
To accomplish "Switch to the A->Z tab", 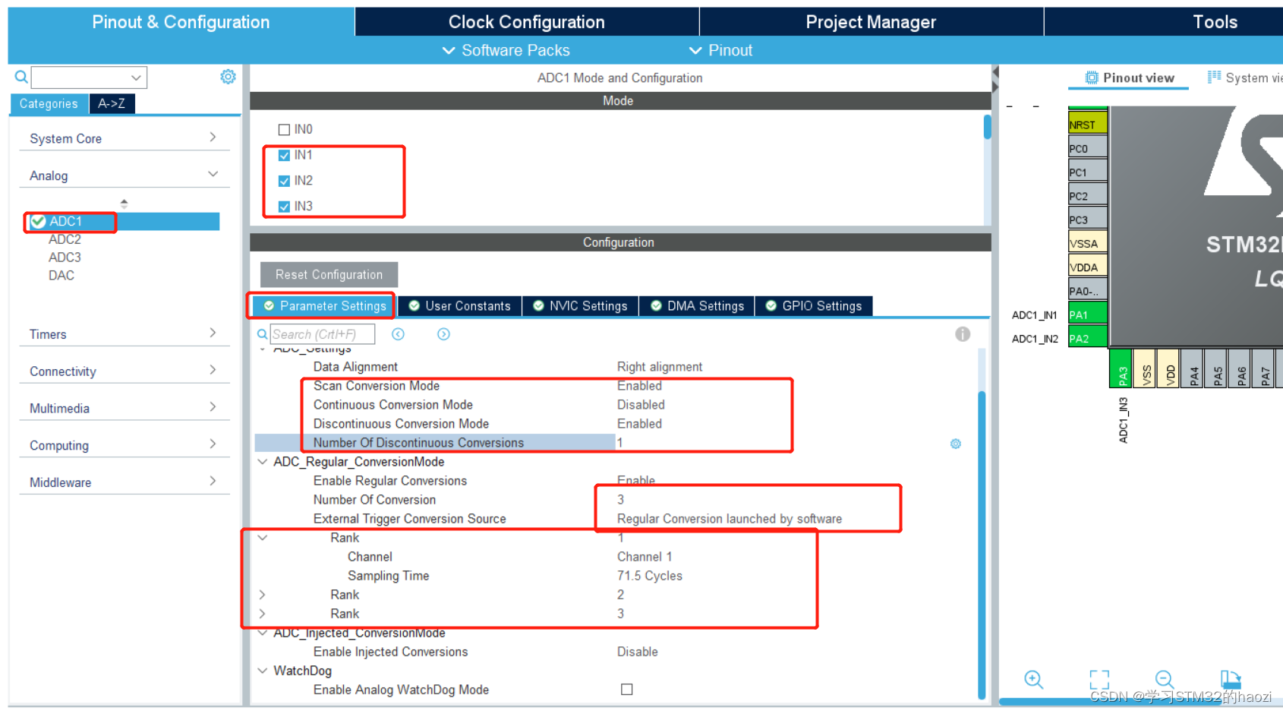I will 112,103.
